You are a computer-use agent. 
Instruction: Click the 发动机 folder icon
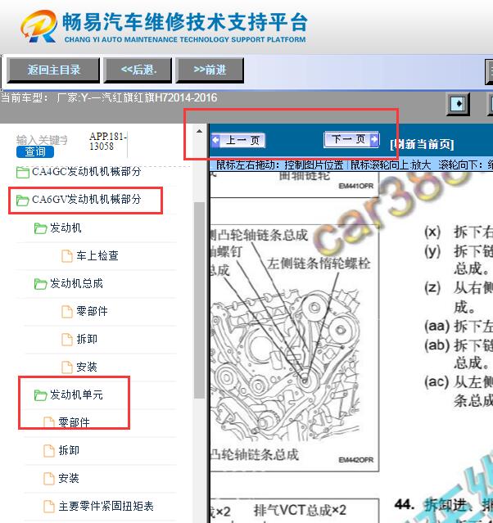tap(40, 228)
